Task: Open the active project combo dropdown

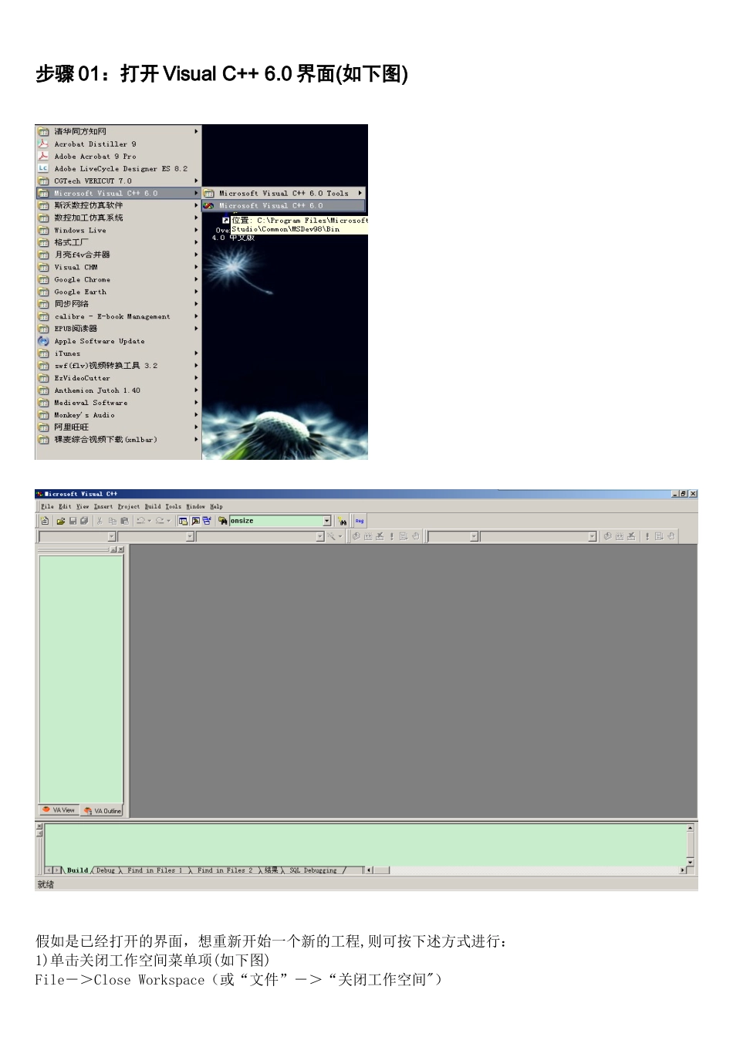Action: [x=474, y=535]
